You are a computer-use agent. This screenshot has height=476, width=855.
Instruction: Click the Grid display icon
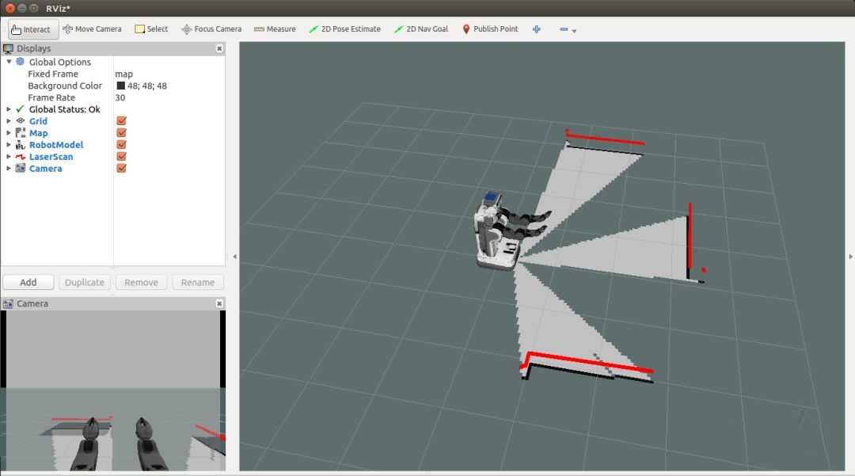coord(20,121)
